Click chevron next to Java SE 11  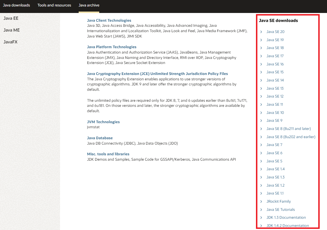tap(261, 104)
